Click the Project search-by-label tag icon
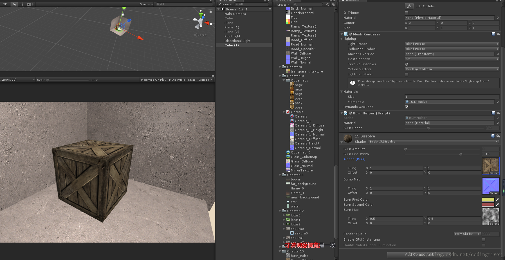This screenshot has width=505, height=260. click(x=333, y=4)
